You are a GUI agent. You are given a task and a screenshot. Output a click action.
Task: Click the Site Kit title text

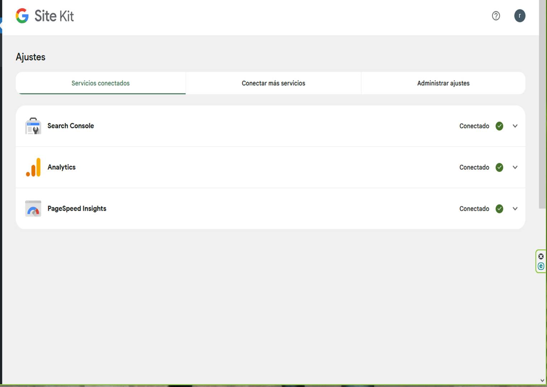click(54, 16)
